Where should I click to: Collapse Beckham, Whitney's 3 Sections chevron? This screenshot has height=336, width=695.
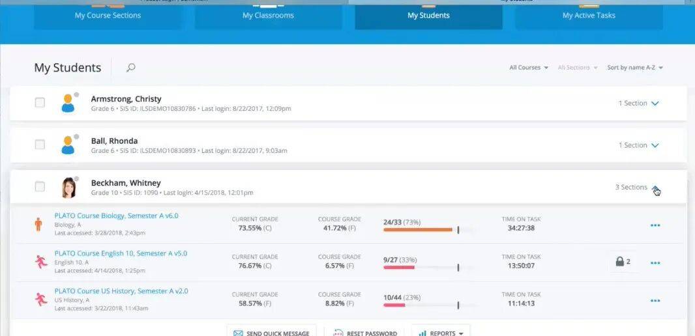(655, 188)
